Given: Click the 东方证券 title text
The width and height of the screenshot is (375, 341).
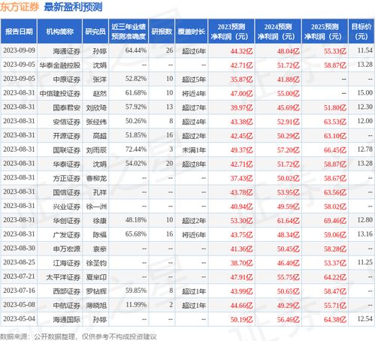Looking at the screenshot, I should click(20, 7).
